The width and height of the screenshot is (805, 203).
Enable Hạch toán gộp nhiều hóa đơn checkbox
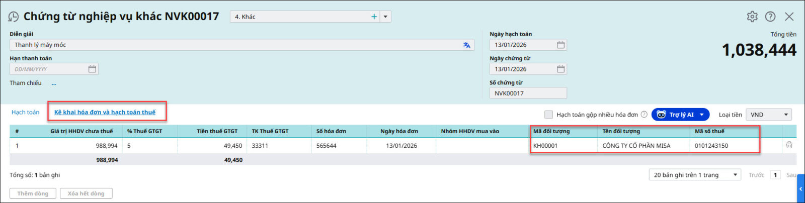point(548,115)
